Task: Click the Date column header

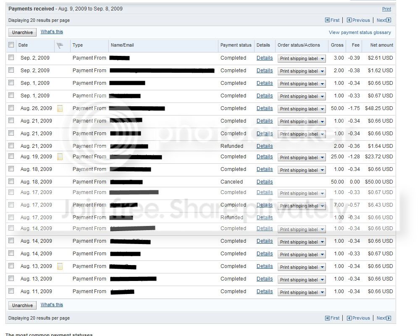Action: click(23, 45)
